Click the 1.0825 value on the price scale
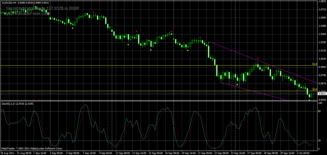The image size is (327, 155). point(322,2)
